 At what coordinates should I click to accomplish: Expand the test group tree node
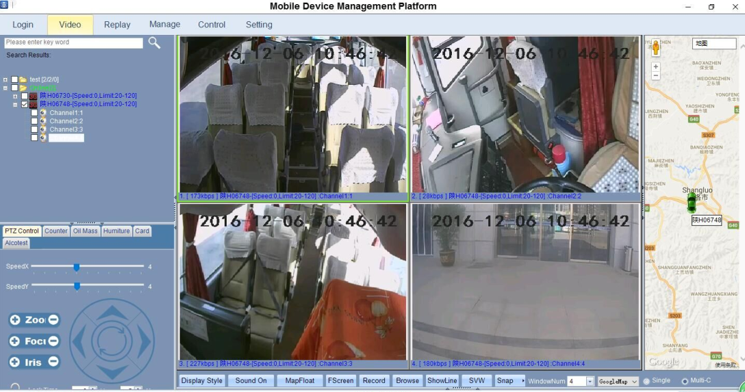coord(5,80)
